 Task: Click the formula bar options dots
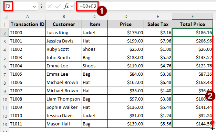[x=42, y=6]
